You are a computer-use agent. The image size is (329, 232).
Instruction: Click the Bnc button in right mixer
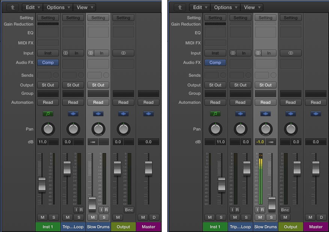coord(285,210)
